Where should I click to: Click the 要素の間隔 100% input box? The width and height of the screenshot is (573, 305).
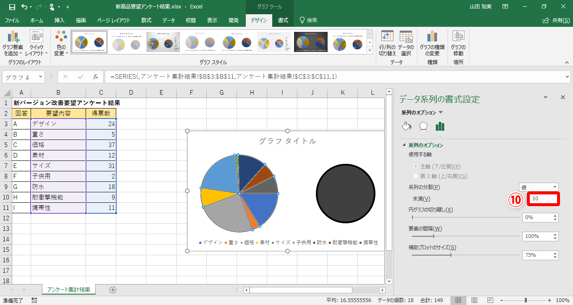click(x=537, y=236)
